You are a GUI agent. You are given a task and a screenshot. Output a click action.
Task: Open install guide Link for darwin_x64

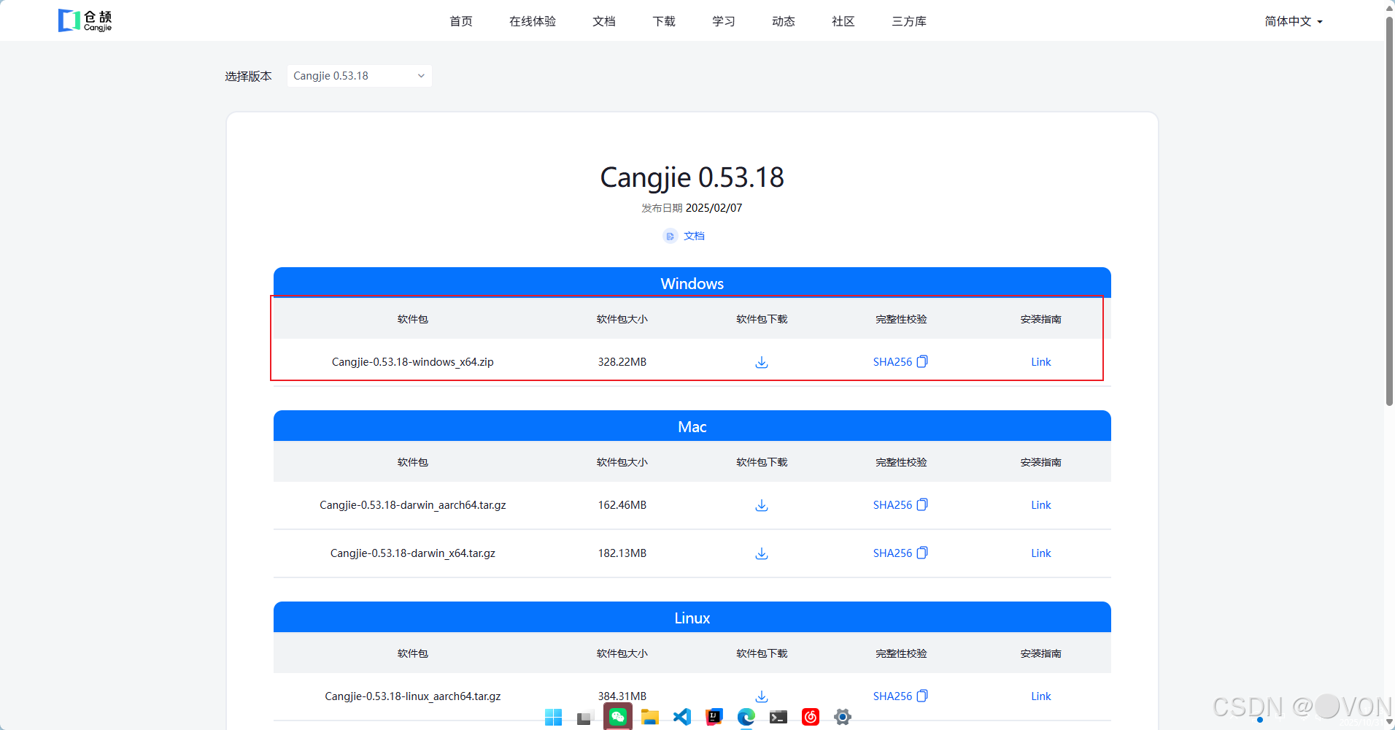click(1041, 553)
